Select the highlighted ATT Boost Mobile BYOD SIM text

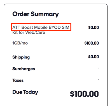pyautogui.click(x=41, y=27)
